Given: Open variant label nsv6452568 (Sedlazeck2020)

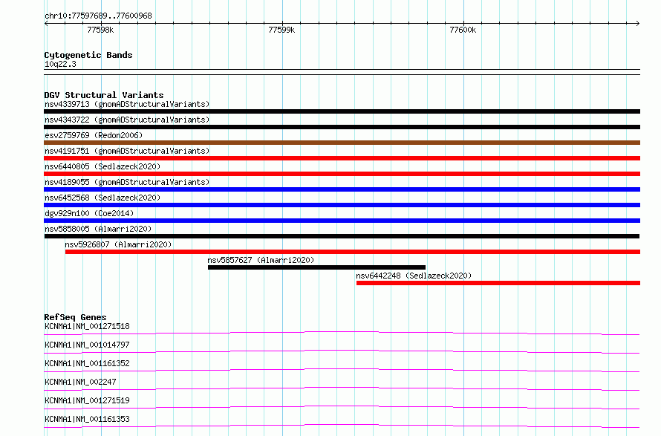Looking at the screenshot, I should [x=102, y=198].
